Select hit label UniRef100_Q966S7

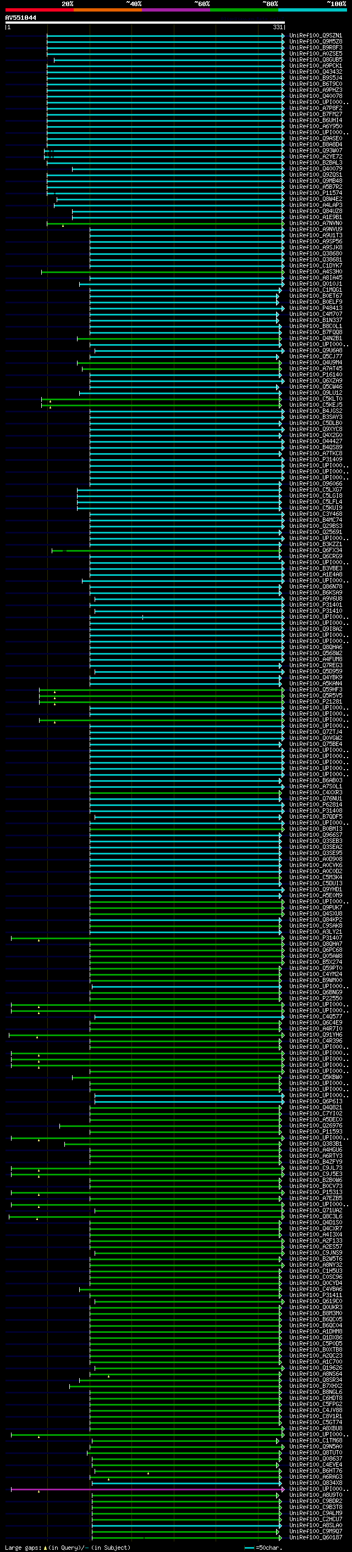coord(315,835)
